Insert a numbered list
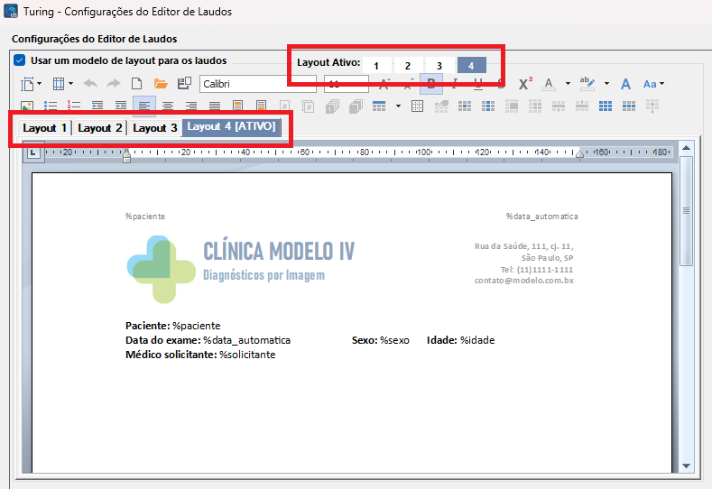Image resolution: width=712 pixels, height=489 pixels. pos(74,106)
